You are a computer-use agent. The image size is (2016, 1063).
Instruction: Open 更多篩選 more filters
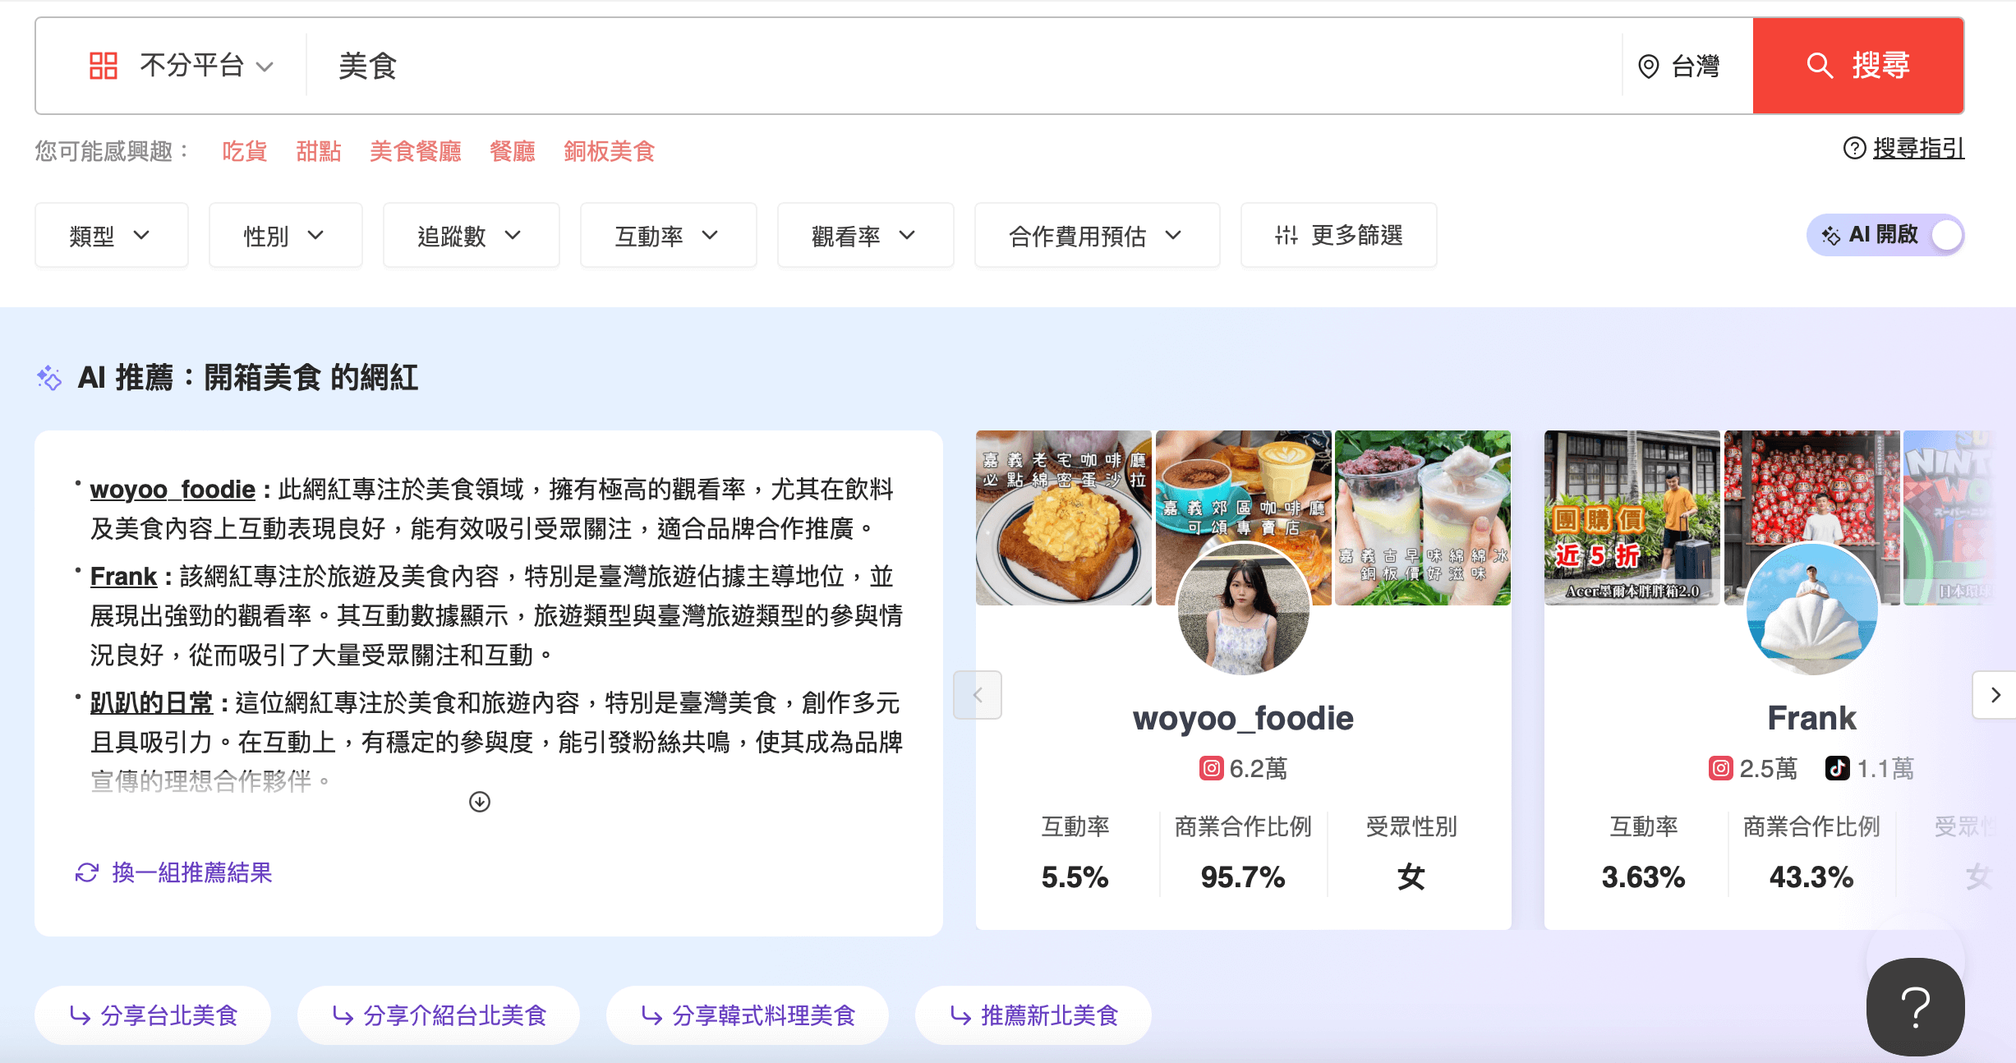[1338, 236]
